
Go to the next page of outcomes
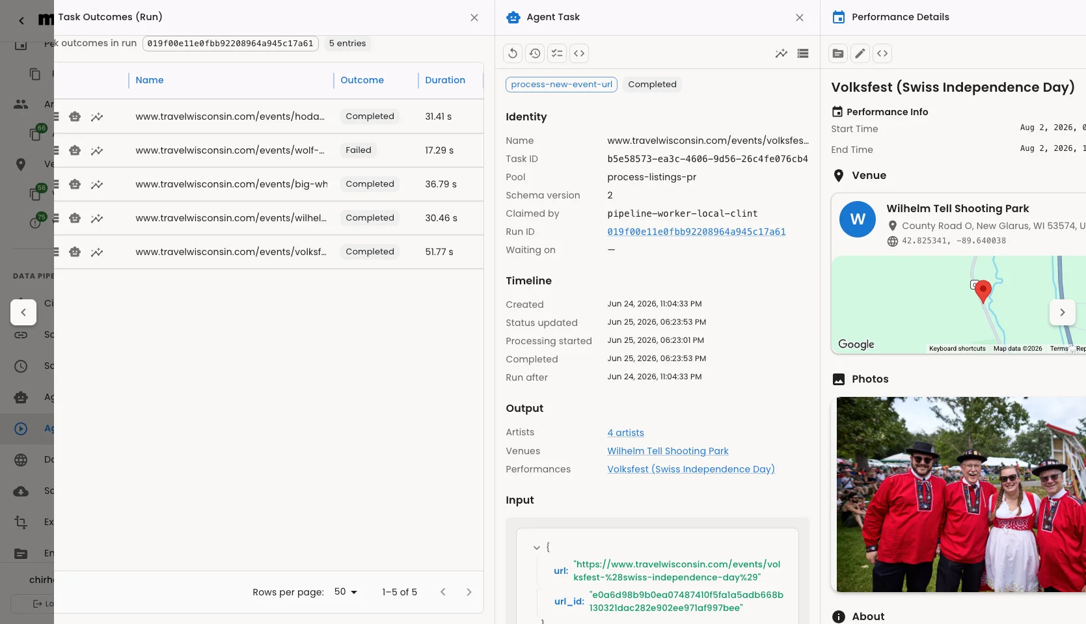point(469,592)
